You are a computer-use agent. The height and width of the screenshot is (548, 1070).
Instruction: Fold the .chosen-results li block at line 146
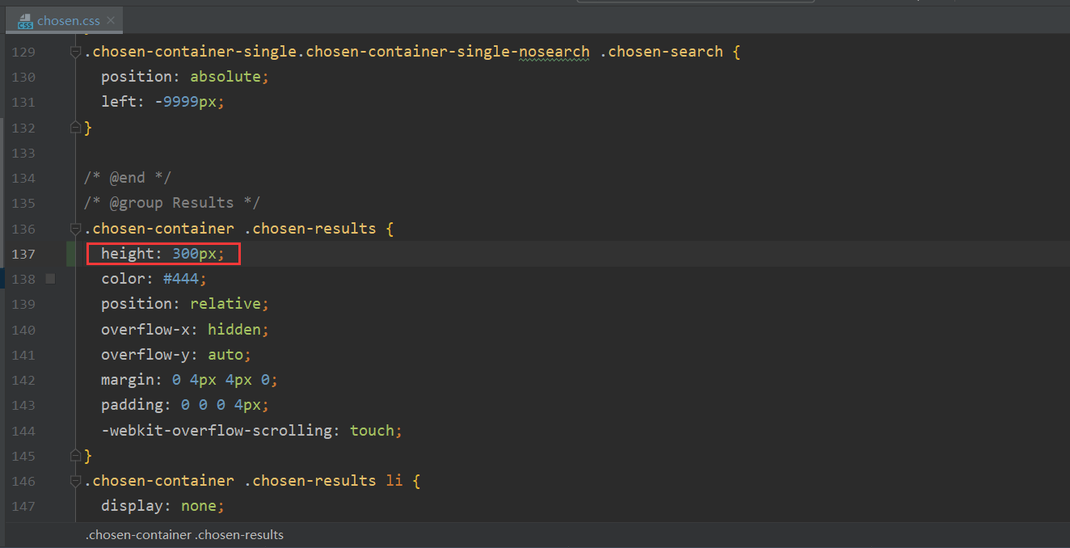[x=76, y=481]
